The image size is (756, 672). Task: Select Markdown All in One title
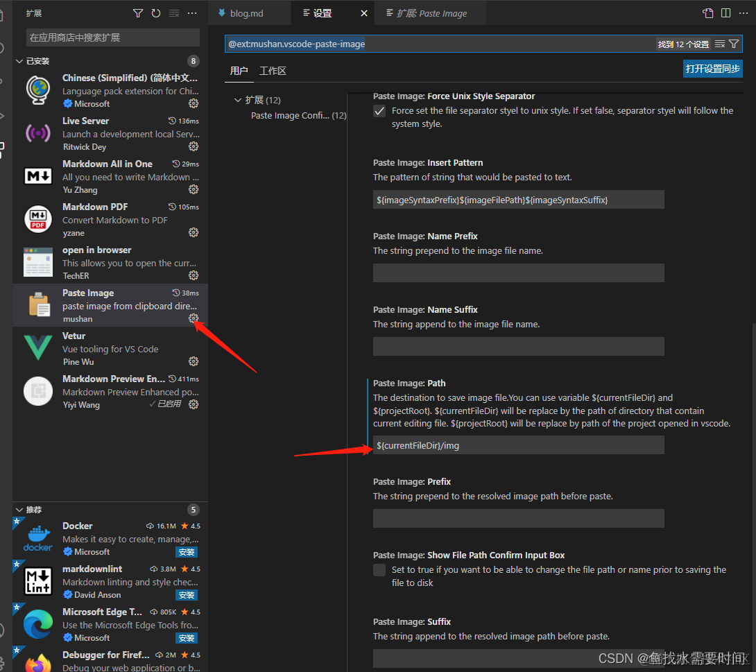[x=108, y=164]
